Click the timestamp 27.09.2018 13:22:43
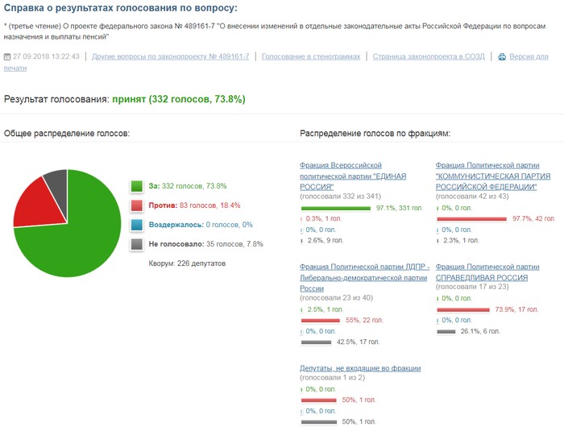The height and width of the screenshot is (435, 564). [x=46, y=56]
